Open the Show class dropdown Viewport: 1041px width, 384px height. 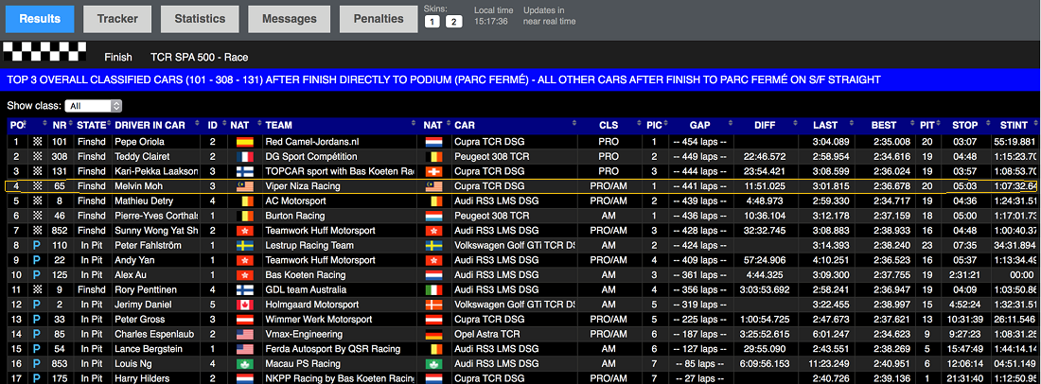click(x=94, y=106)
